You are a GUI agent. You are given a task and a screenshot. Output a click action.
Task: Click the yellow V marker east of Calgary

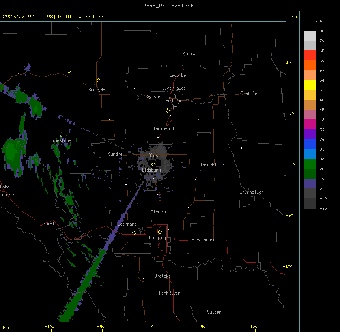pyautogui.click(x=169, y=230)
